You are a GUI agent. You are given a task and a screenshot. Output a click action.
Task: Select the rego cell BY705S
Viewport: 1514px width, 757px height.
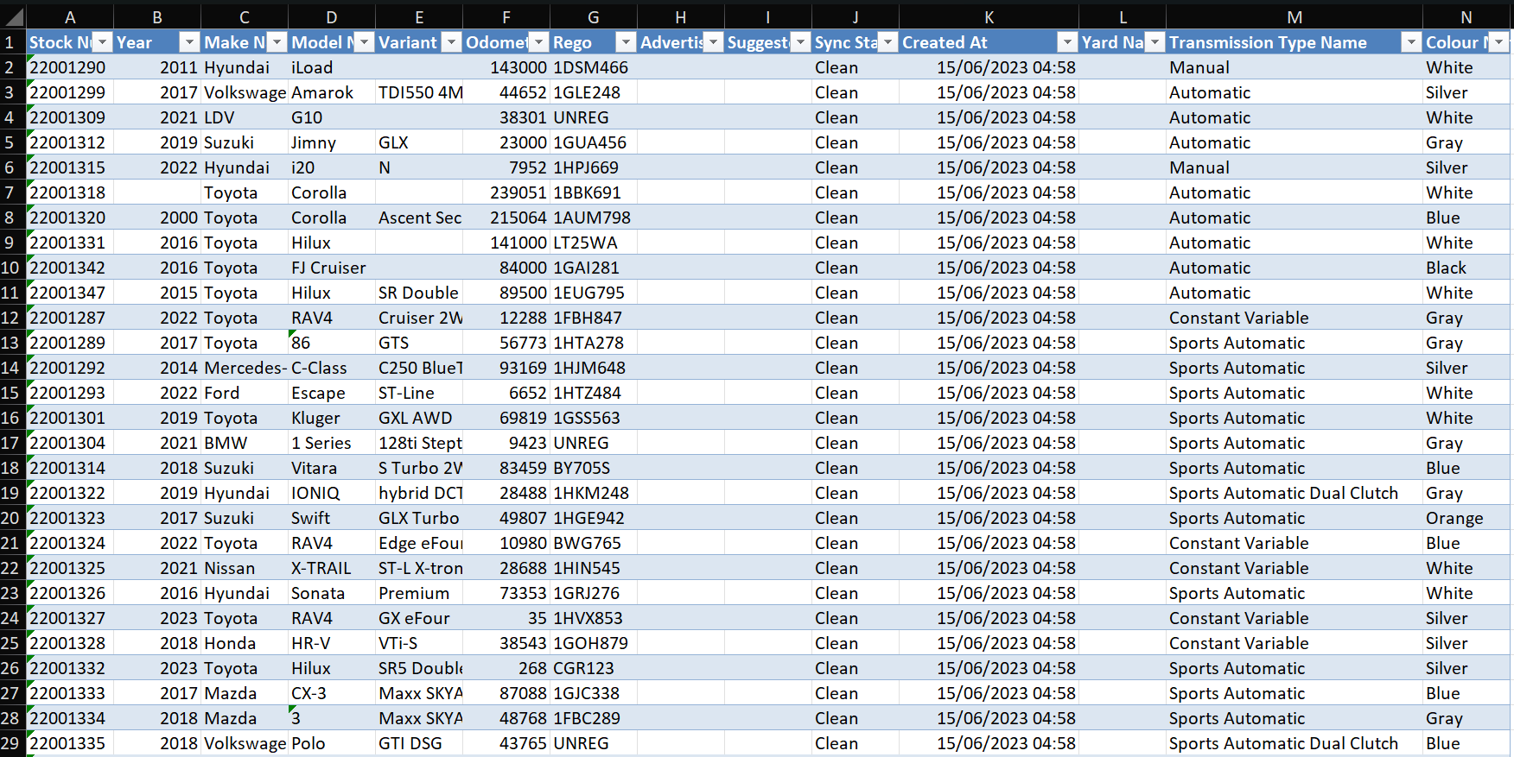[594, 468]
